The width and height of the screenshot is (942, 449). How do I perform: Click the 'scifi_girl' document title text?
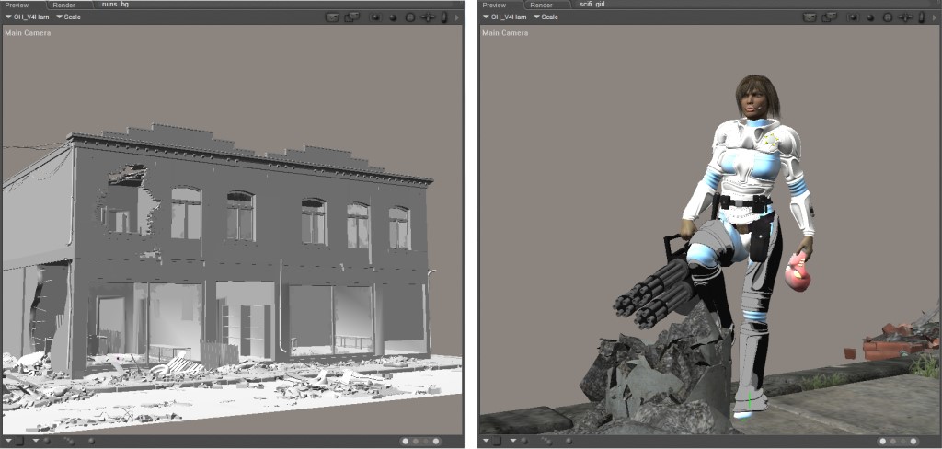tap(592, 5)
